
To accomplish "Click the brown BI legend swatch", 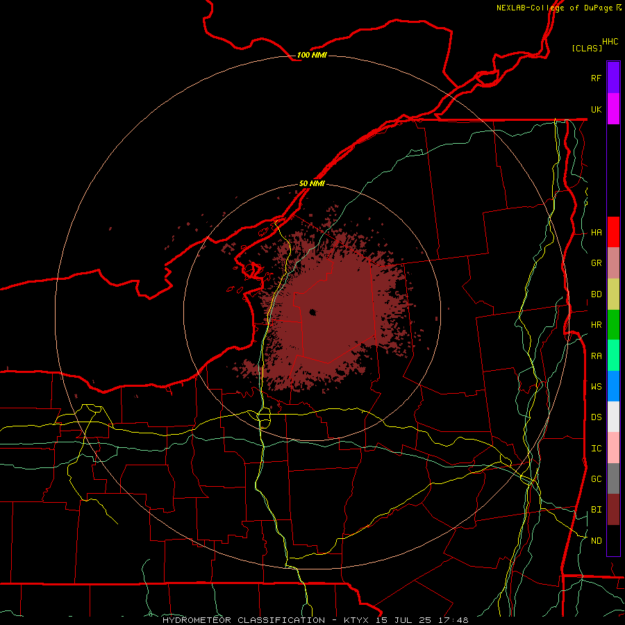I will (613, 510).
